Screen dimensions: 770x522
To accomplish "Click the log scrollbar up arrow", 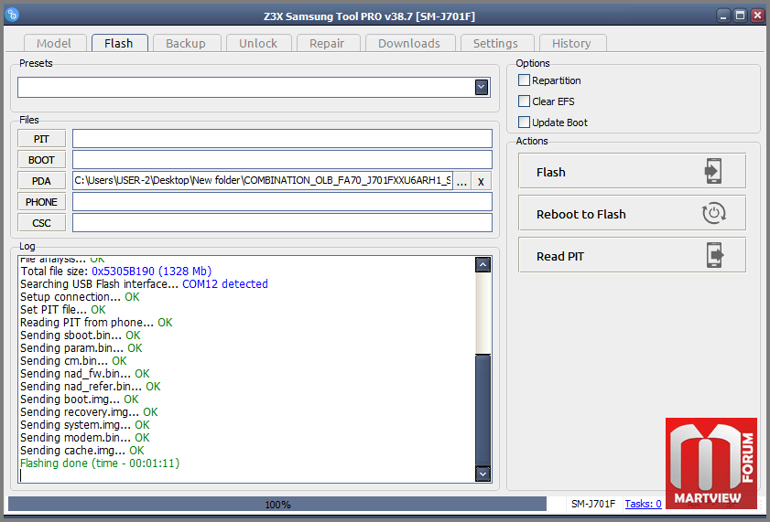I will (483, 265).
